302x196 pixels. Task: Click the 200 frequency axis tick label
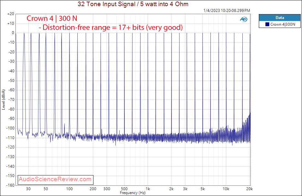[93, 189]
